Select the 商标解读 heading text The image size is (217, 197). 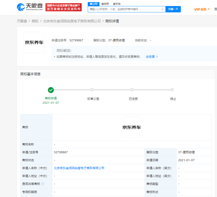tap(64, 51)
